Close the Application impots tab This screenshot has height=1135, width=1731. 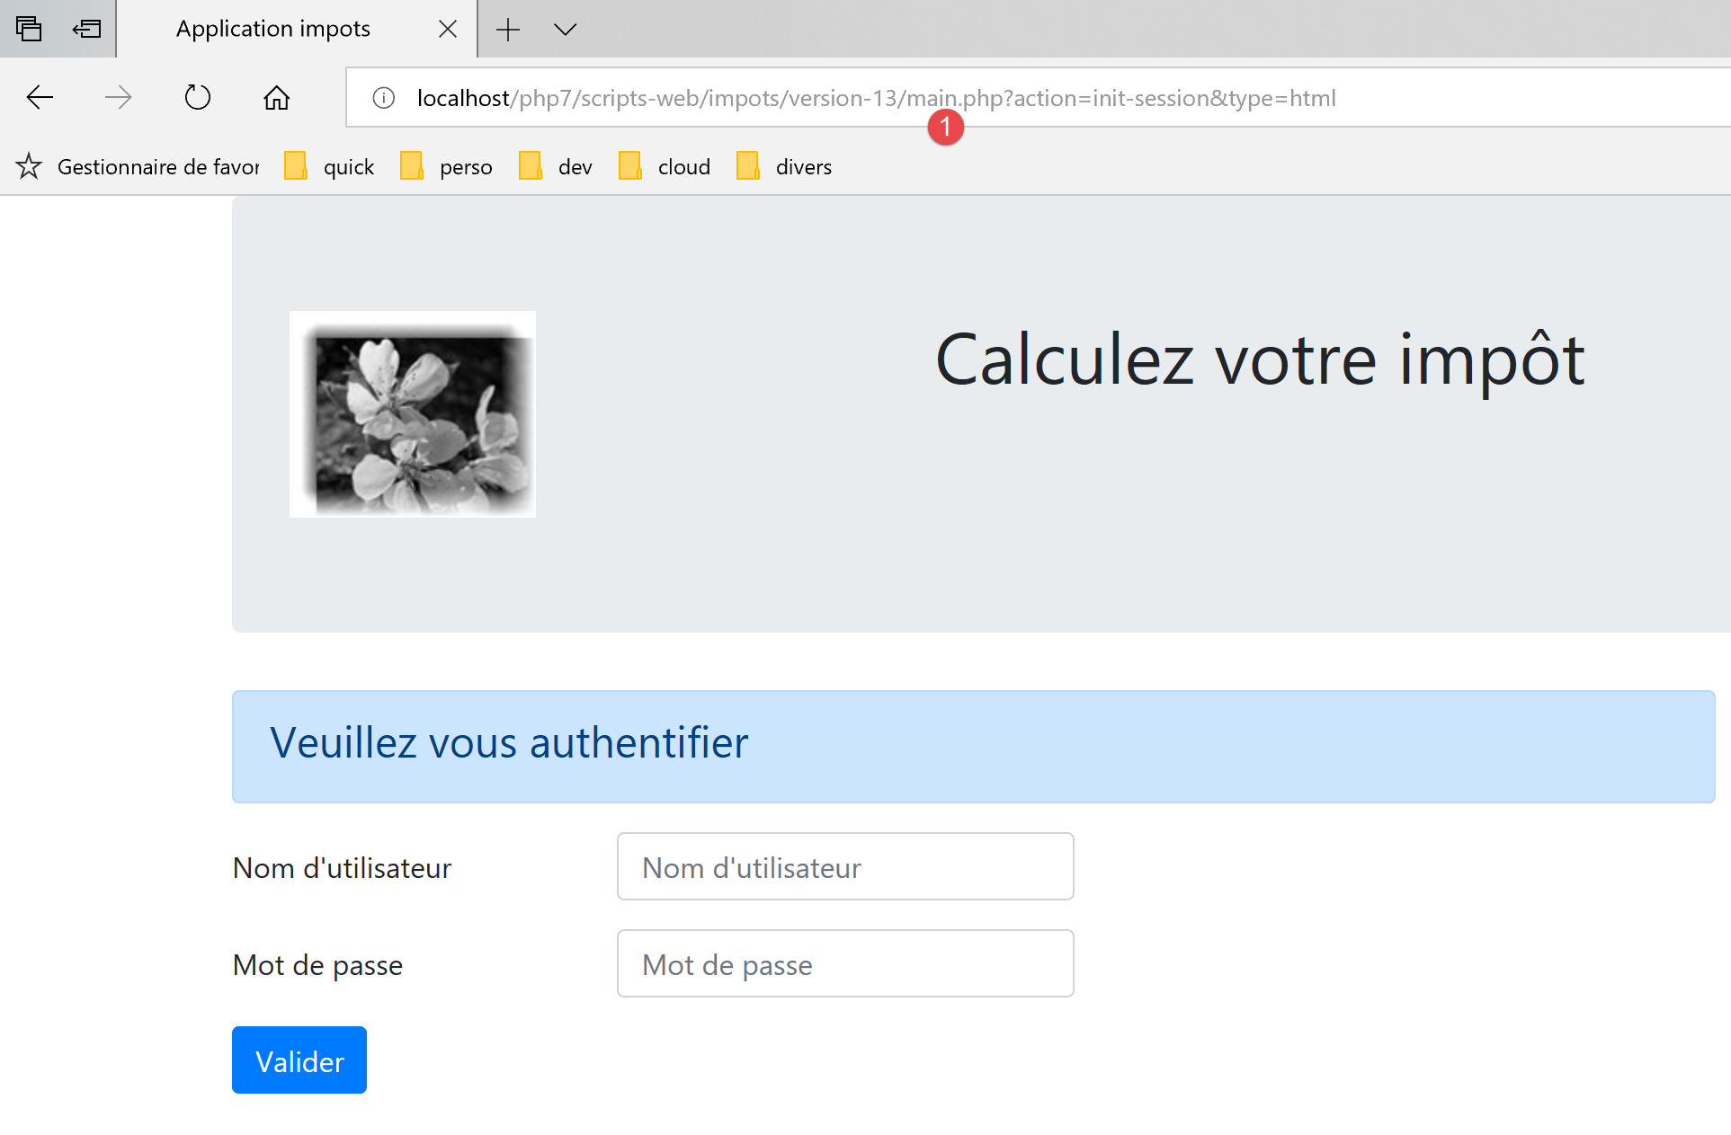[447, 29]
